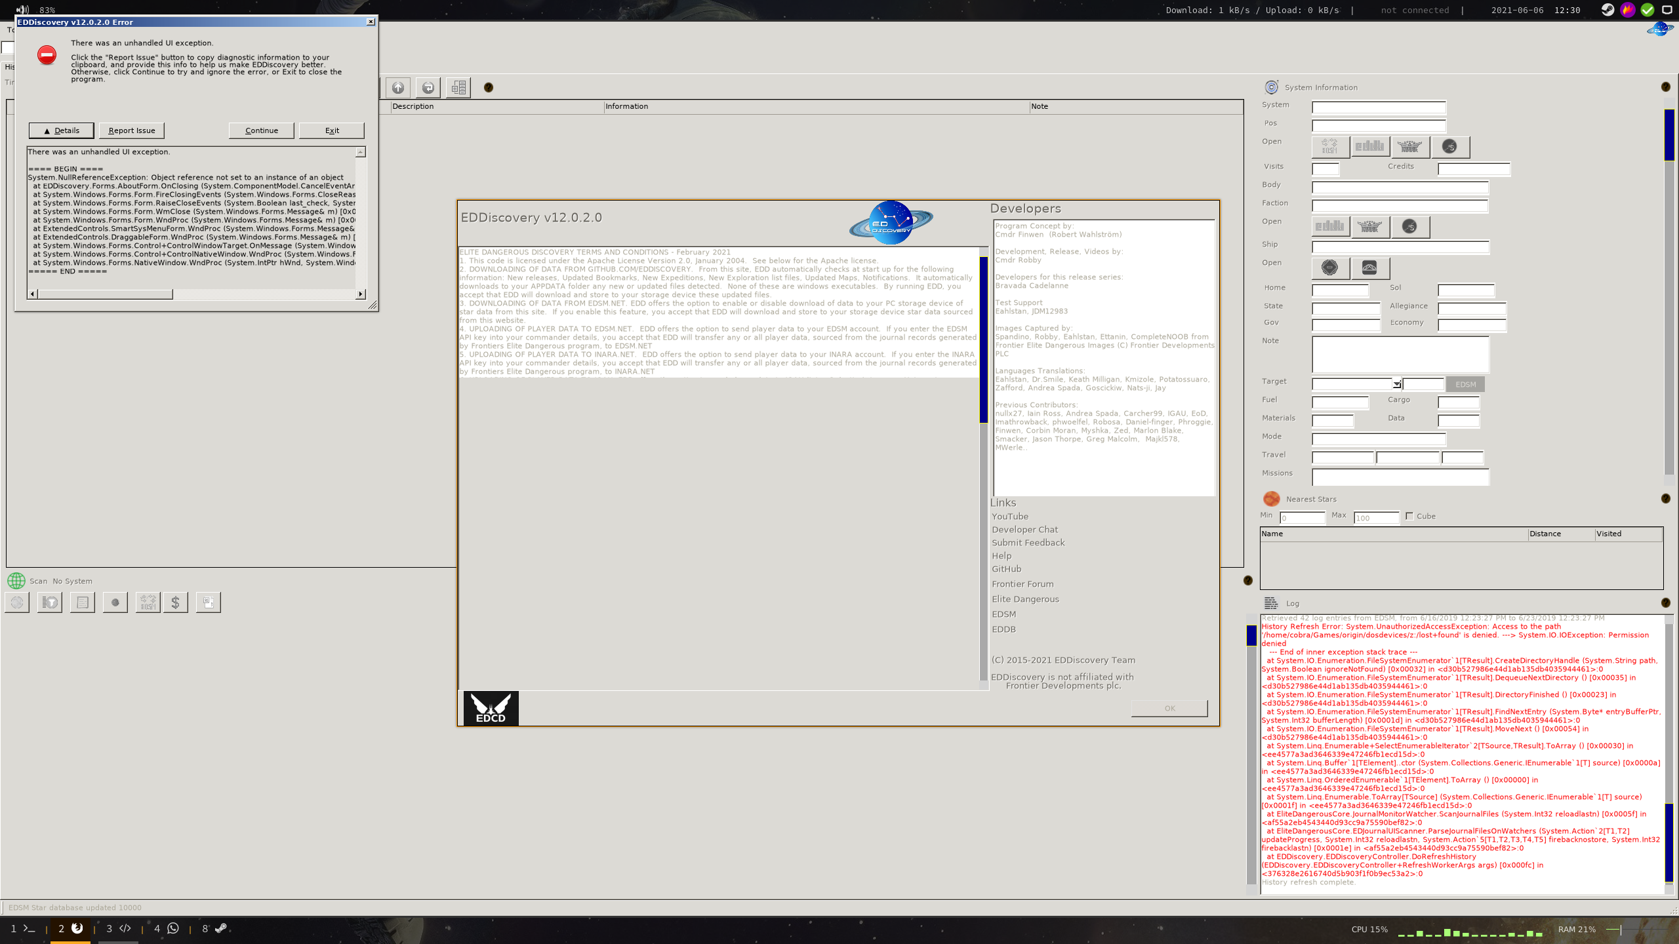Open the system on Inara
This screenshot has height=944, width=1679.
(x=1410, y=147)
